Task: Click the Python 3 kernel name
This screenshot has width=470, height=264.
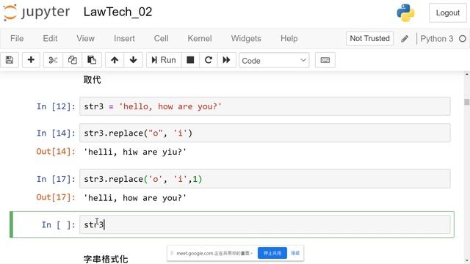Action: point(437,39)
